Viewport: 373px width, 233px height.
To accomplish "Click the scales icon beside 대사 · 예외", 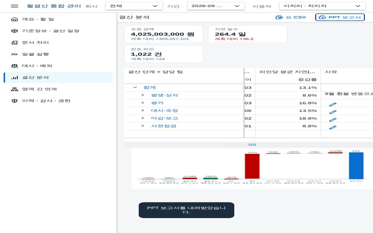I will tap(14, 66).
